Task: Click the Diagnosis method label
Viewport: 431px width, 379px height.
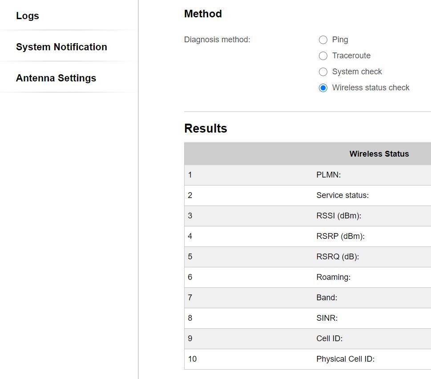Action: 217,40
